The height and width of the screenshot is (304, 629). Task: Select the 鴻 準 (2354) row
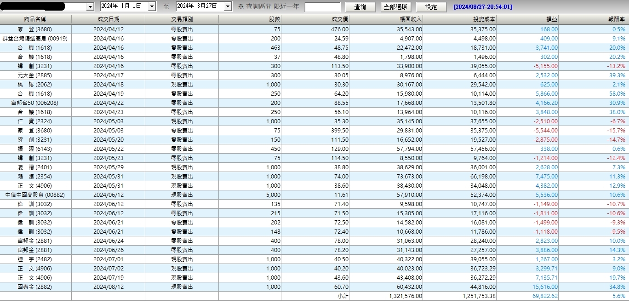click(x=314, y=177)
